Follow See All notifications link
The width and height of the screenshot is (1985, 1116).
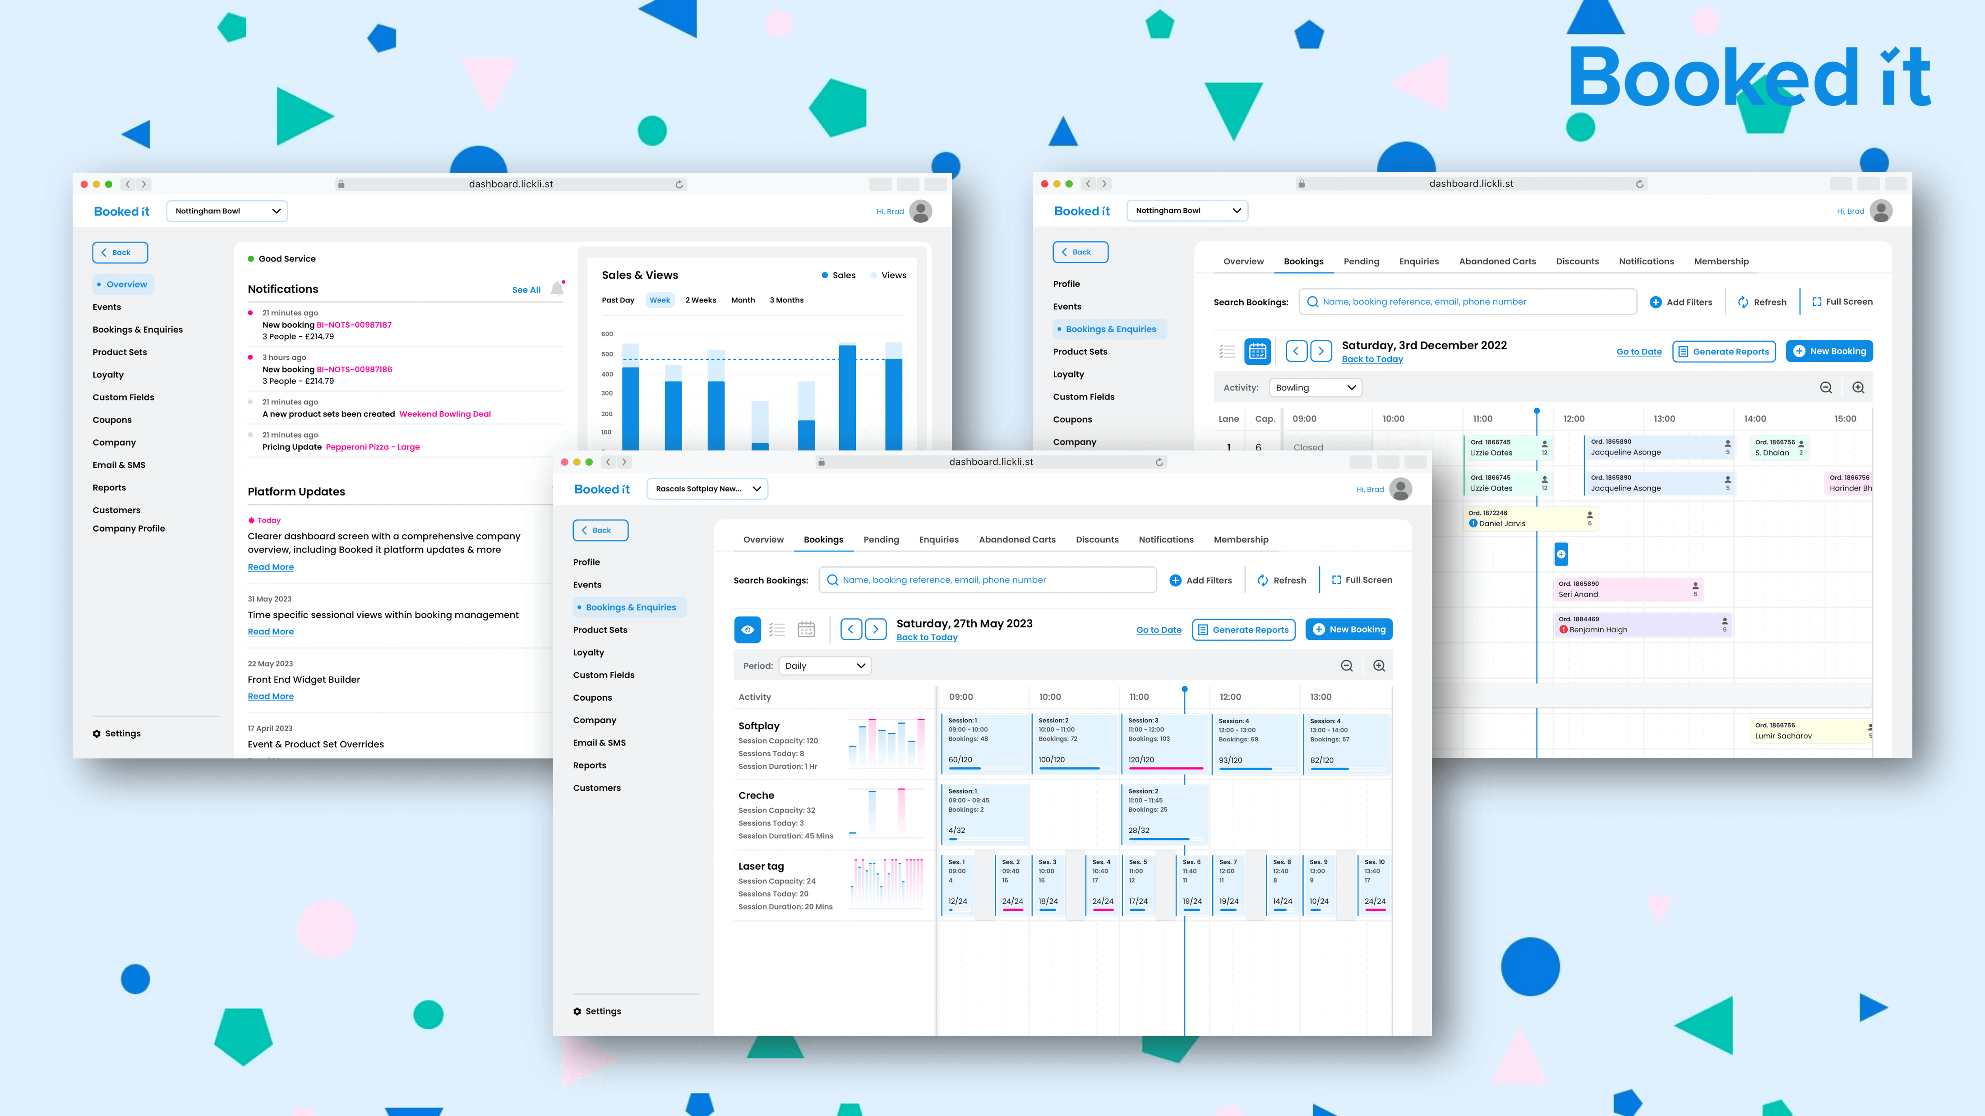click(526, 289)
